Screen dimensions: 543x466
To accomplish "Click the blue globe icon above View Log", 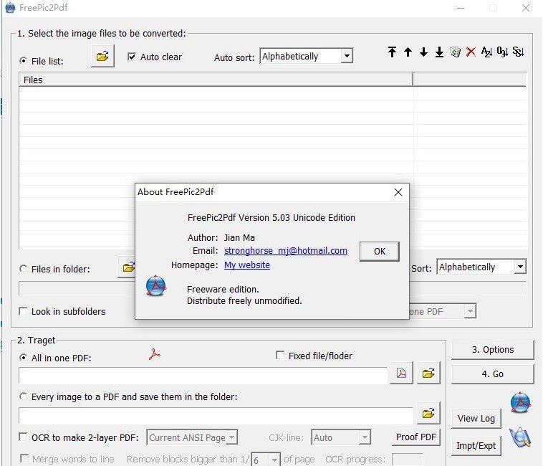I will tap(521, 403).
